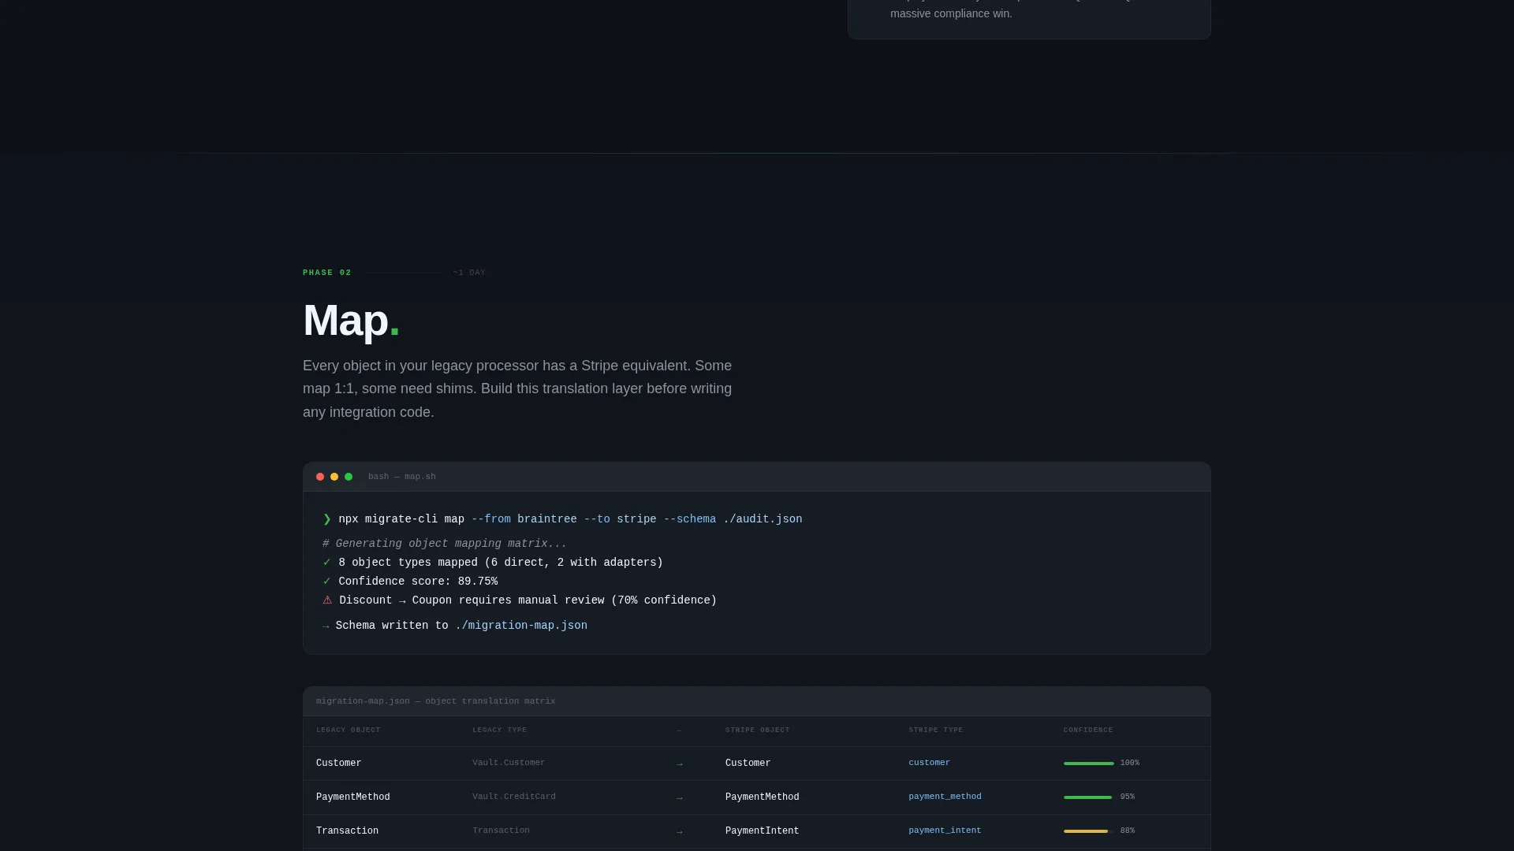Click the 'massive compliance win.' card text
The image size is (1514, 851).
click(x=951, y=13)
